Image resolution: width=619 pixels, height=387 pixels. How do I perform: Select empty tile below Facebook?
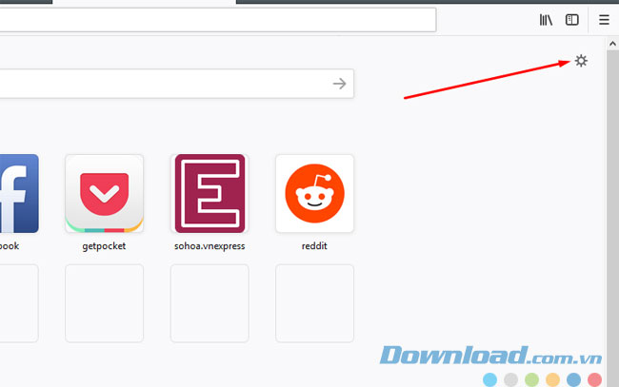(x=19, y=303)
